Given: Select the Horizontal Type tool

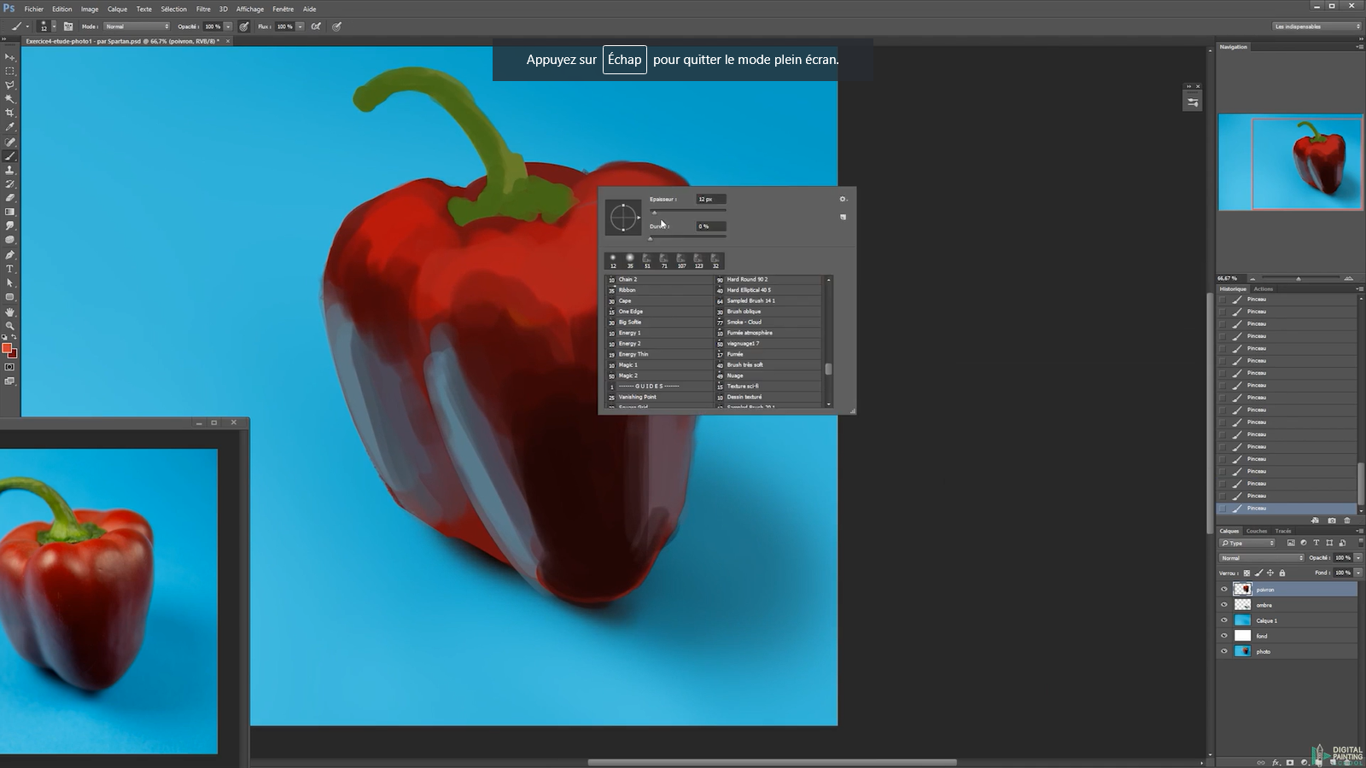Looking at the screenshot, I should [x=11, y=267].
